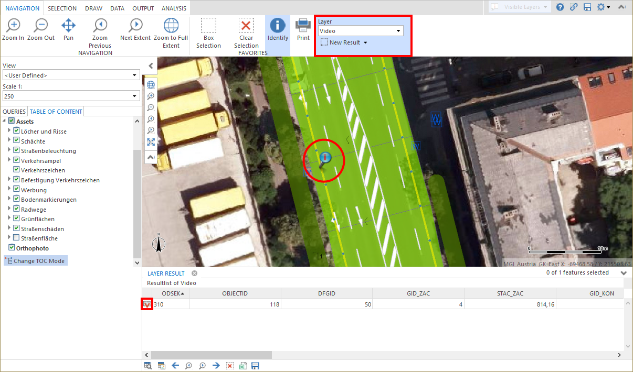The width and height of the screenshot is (633, 372).
Task: Toggle the Radwege layer visibility
Action: coord(17,209)
